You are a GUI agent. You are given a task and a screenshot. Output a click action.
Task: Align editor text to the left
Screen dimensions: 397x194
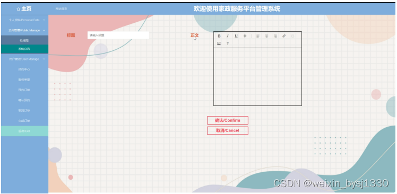(258, 36)
